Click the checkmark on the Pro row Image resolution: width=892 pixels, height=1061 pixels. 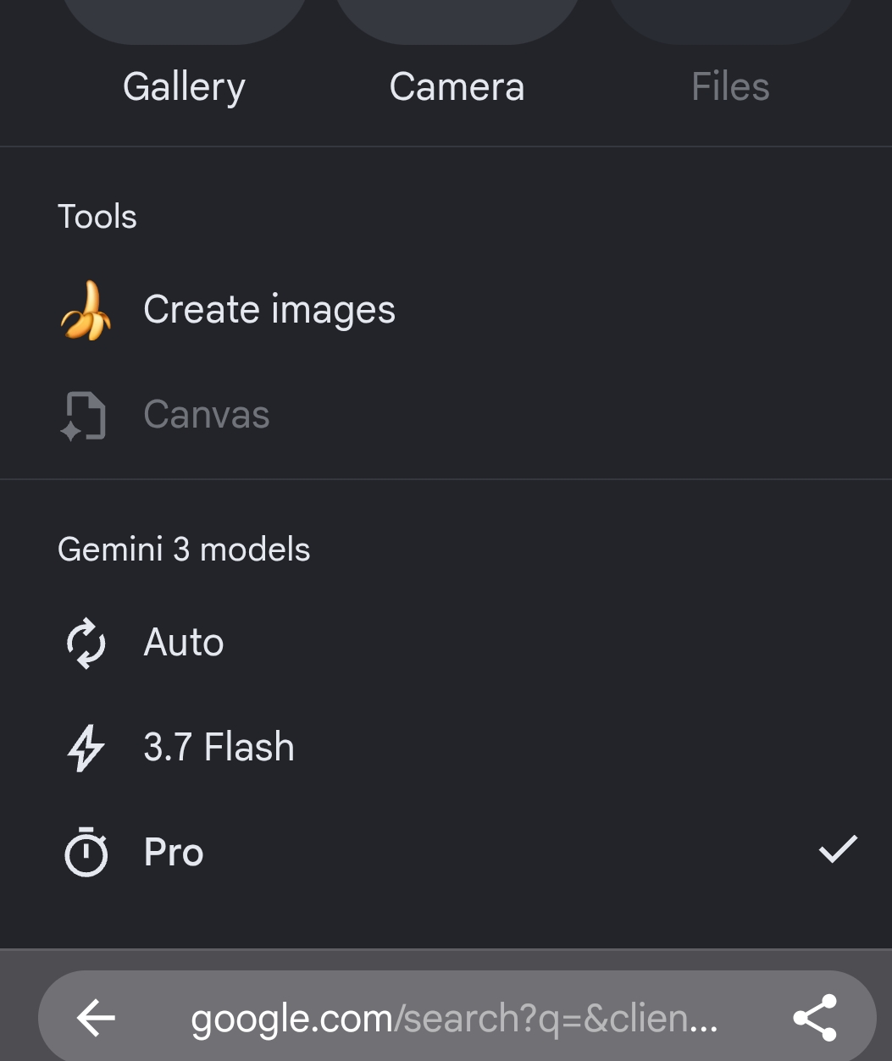838,849
